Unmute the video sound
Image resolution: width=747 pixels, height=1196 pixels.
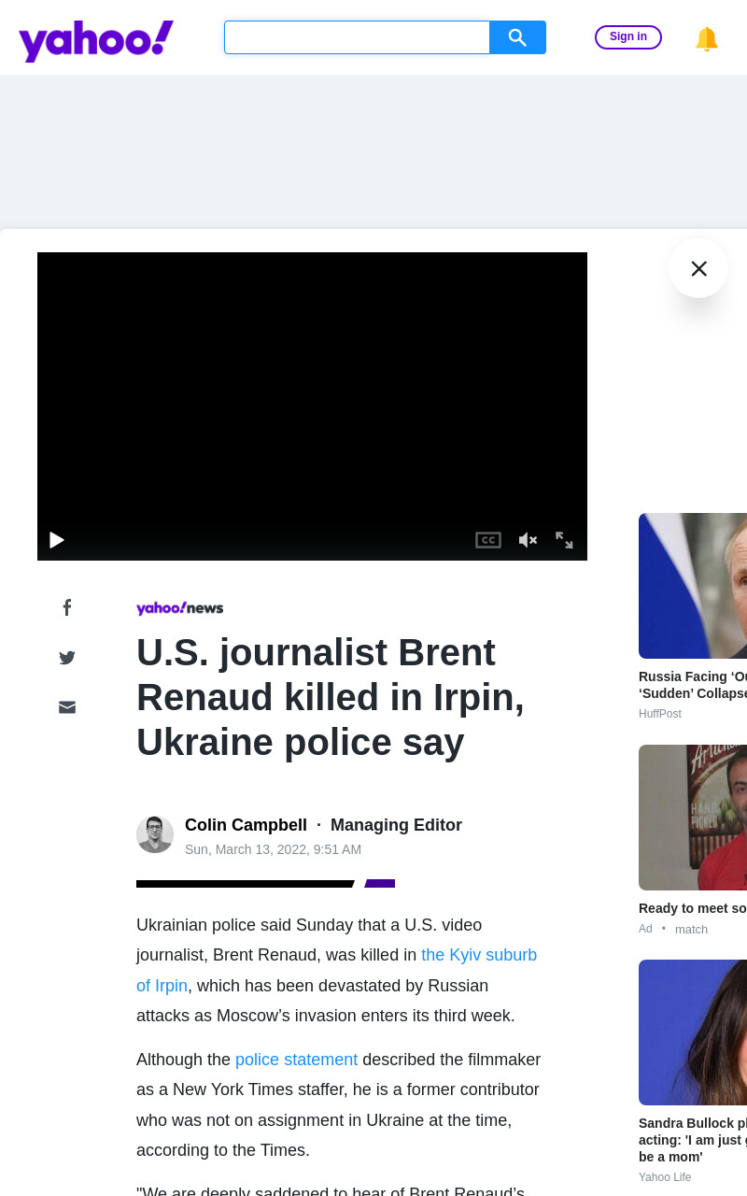coord(528,540)
